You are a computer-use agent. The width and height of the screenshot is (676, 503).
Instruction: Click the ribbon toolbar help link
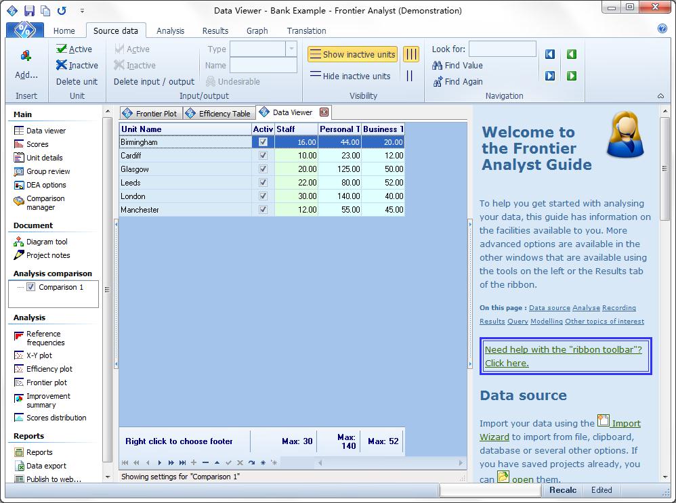click(563, 356)
